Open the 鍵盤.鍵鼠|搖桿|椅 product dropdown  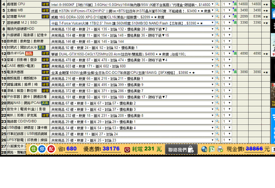133,84
